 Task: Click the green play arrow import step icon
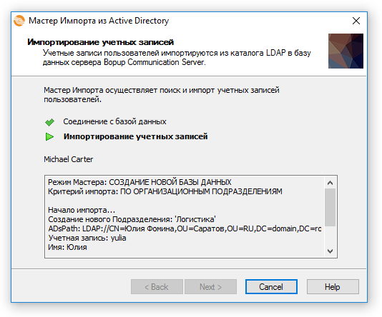49,136
